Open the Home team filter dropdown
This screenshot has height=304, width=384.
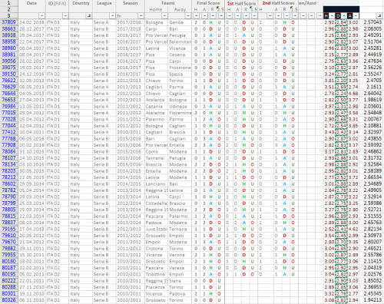coord(164,16)
